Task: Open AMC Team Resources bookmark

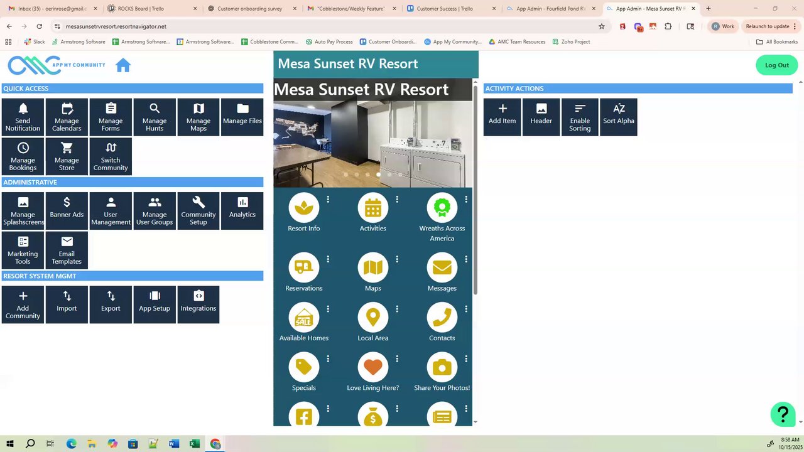Action: tap(516, 42)
